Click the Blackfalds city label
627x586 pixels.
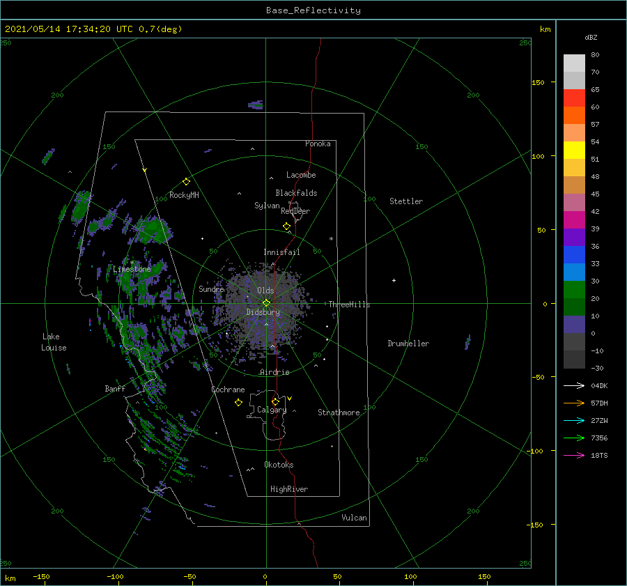tap(296, 193)
